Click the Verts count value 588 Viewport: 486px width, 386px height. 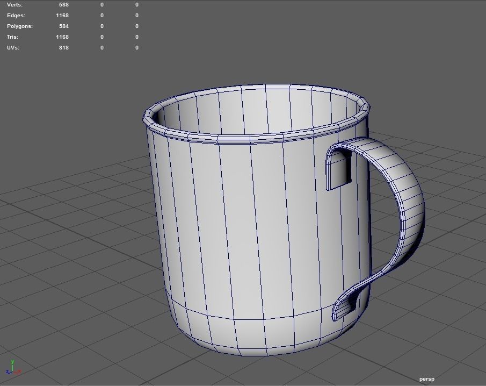pos(64,5)
